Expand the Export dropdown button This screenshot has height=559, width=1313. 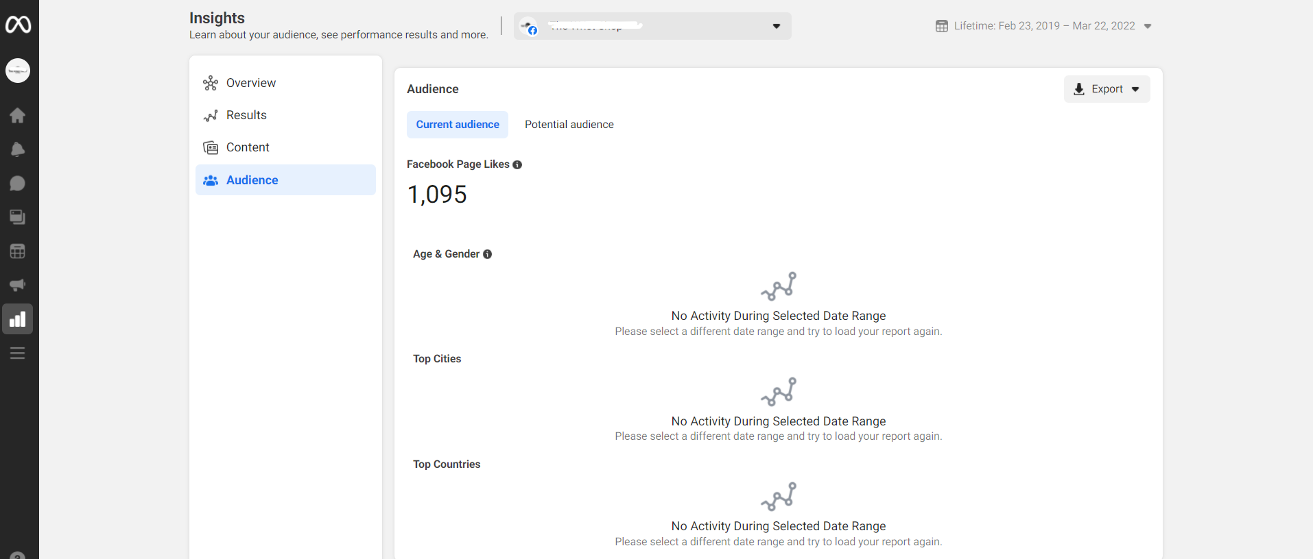(x=1107, y=89)
